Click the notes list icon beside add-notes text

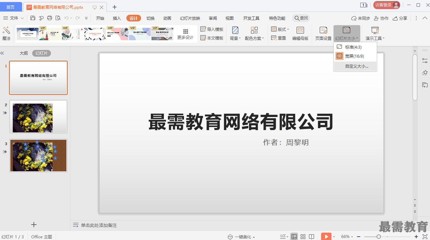click(76, 225)
